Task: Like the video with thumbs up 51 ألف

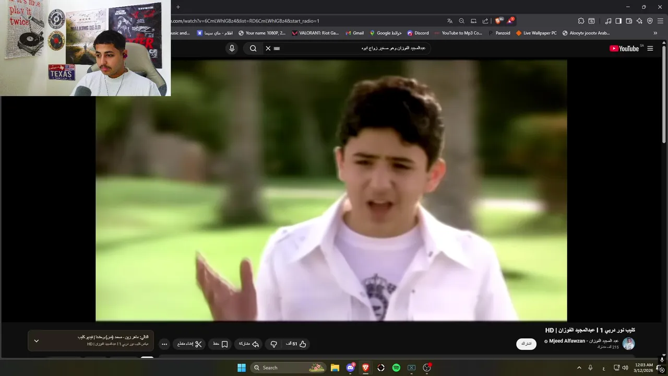Action: click(296, 344)
